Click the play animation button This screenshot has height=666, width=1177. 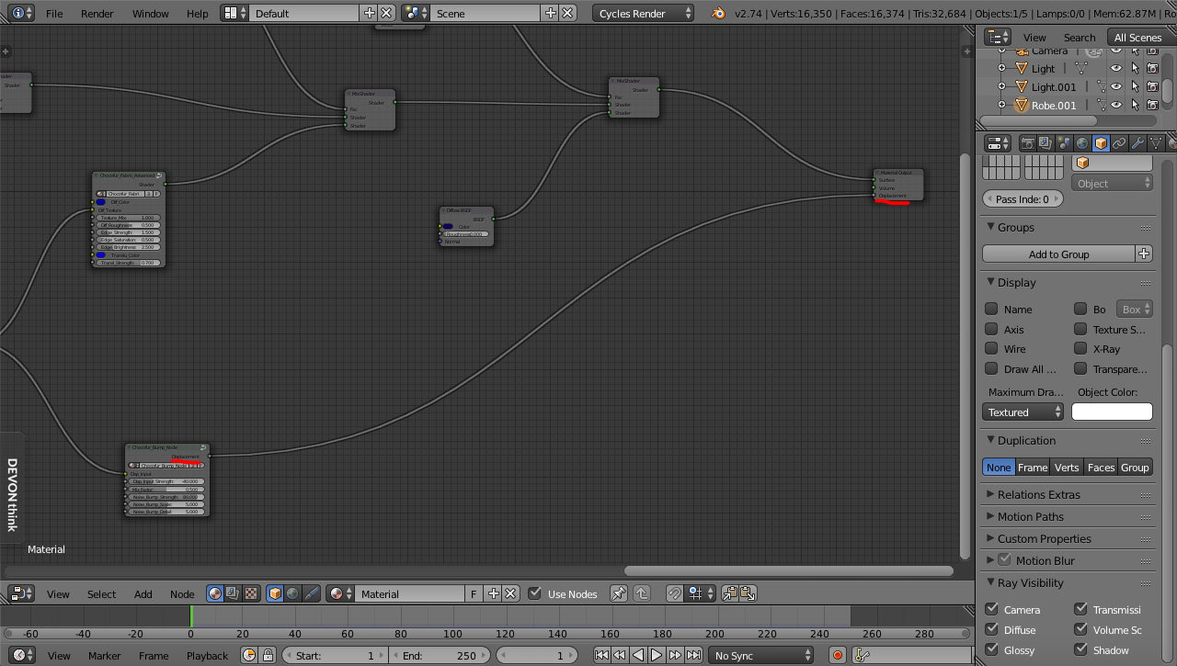click(657, 655)
